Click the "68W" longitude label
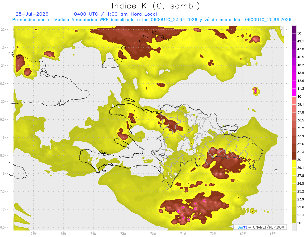The image size is (306, 237). (x=273, y=233)
